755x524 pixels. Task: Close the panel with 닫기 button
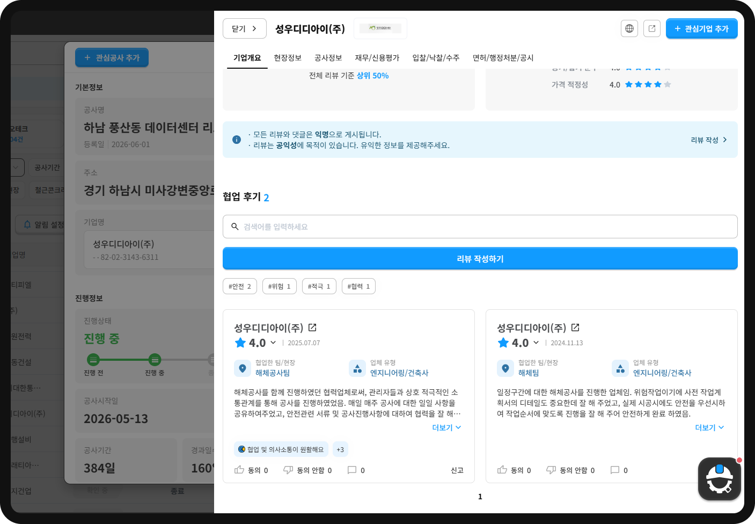[x=245, y=28]
